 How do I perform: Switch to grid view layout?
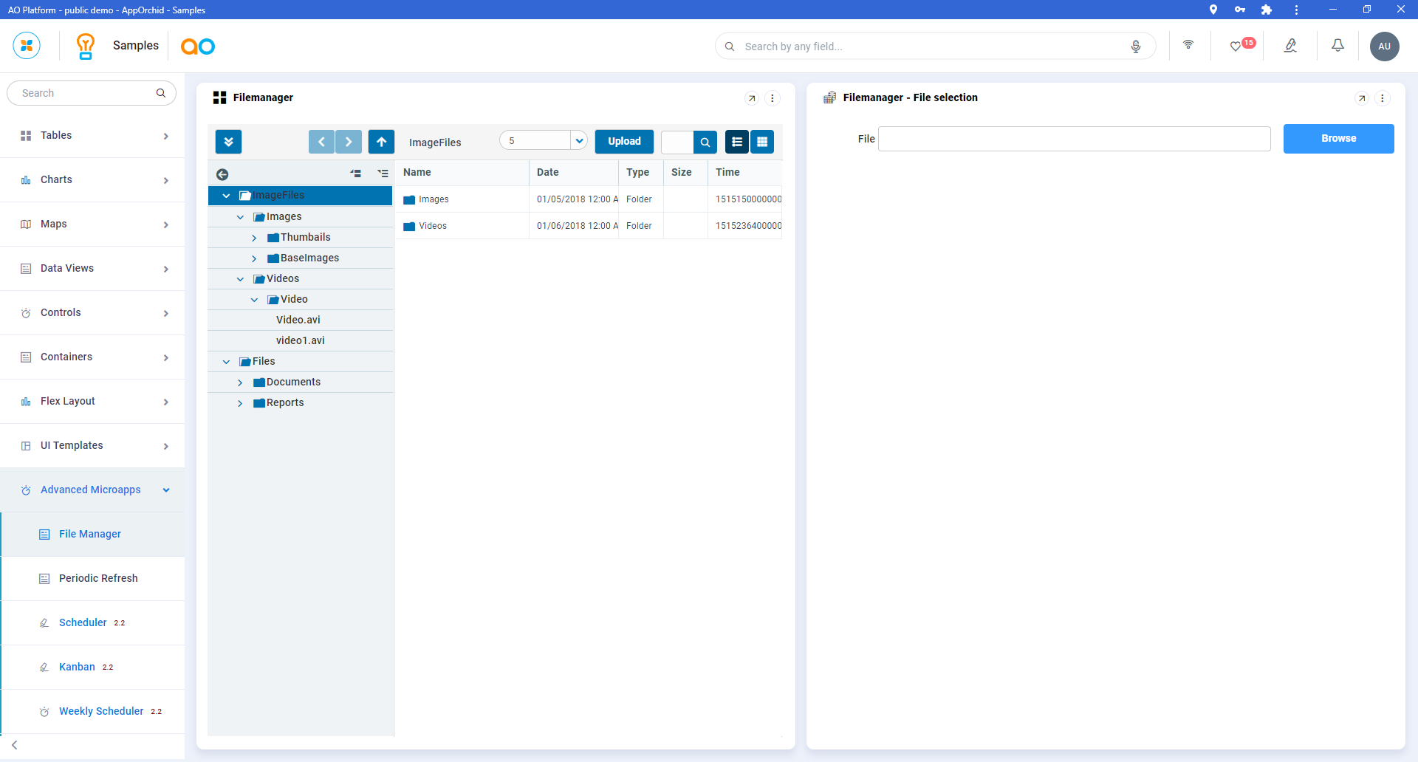tap(762, 142)
